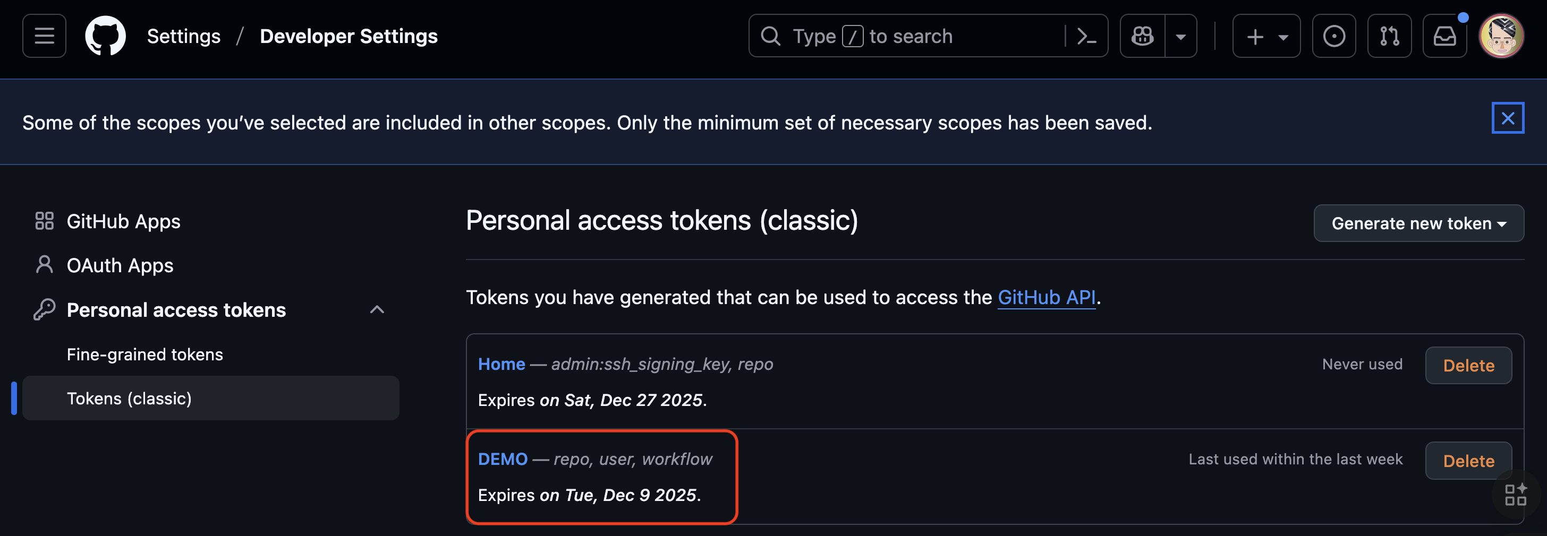Open the command palette icon
Screen dimensions: 1547x536
coord(1086,36)
